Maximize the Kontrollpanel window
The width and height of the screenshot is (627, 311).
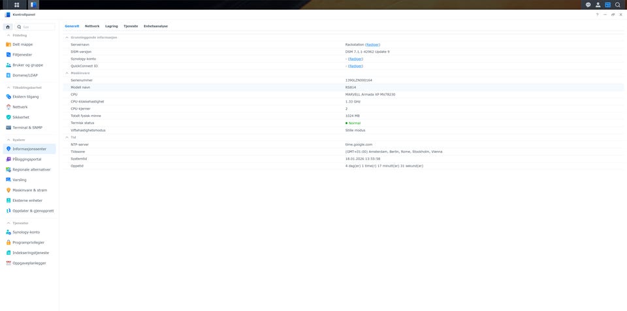(x=613, y=14)
